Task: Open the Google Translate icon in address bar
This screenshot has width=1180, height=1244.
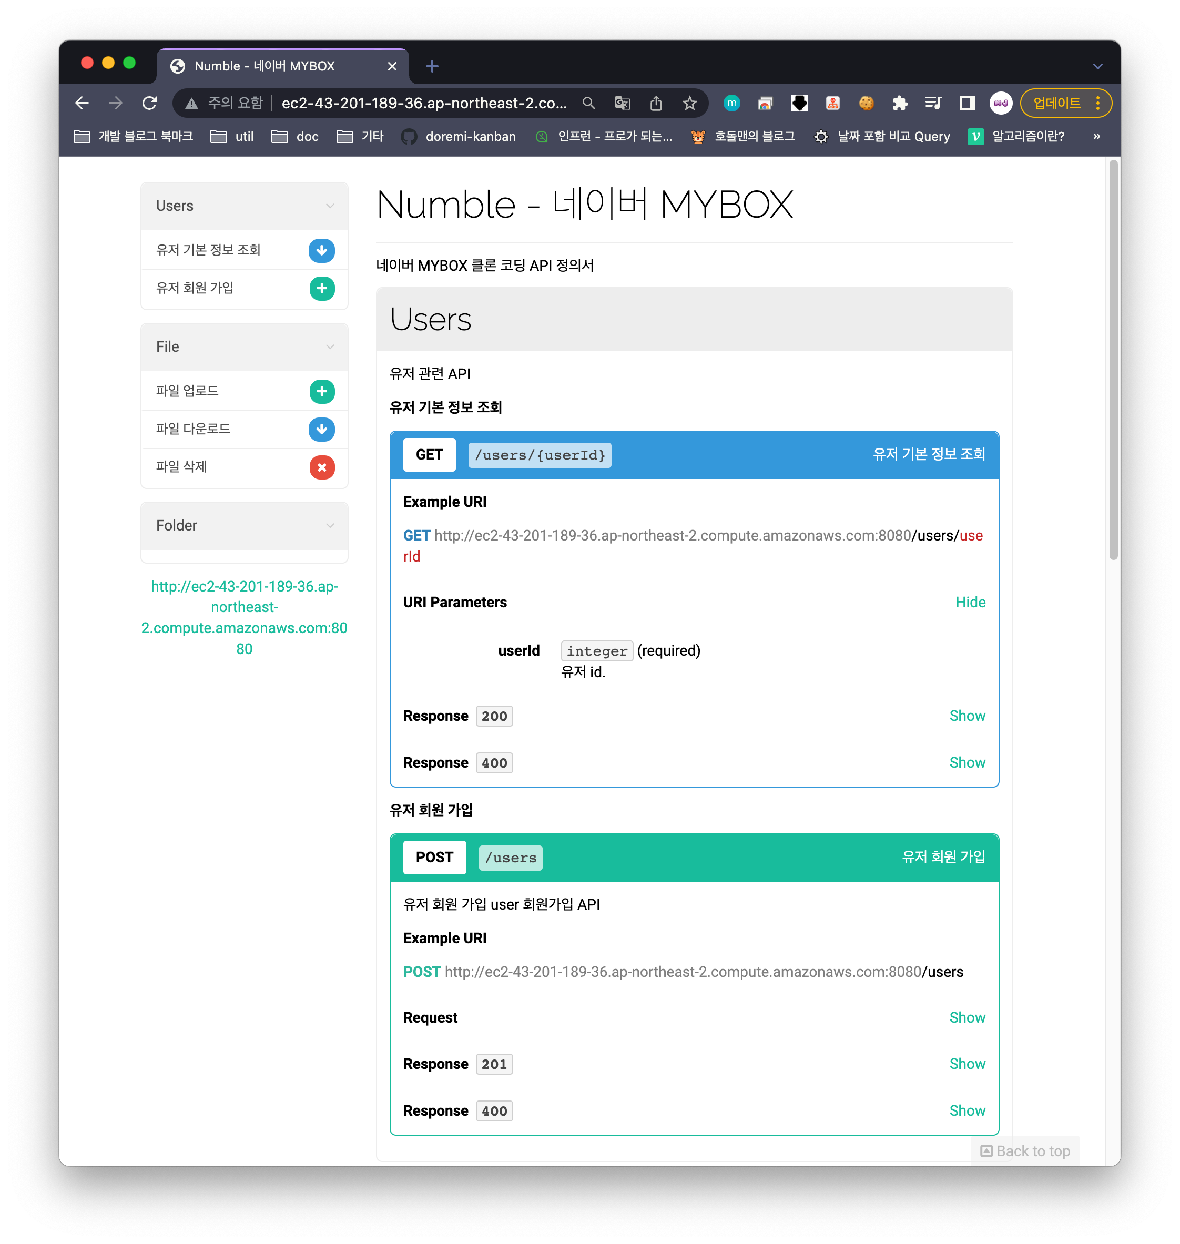Action: pos(622,103)
